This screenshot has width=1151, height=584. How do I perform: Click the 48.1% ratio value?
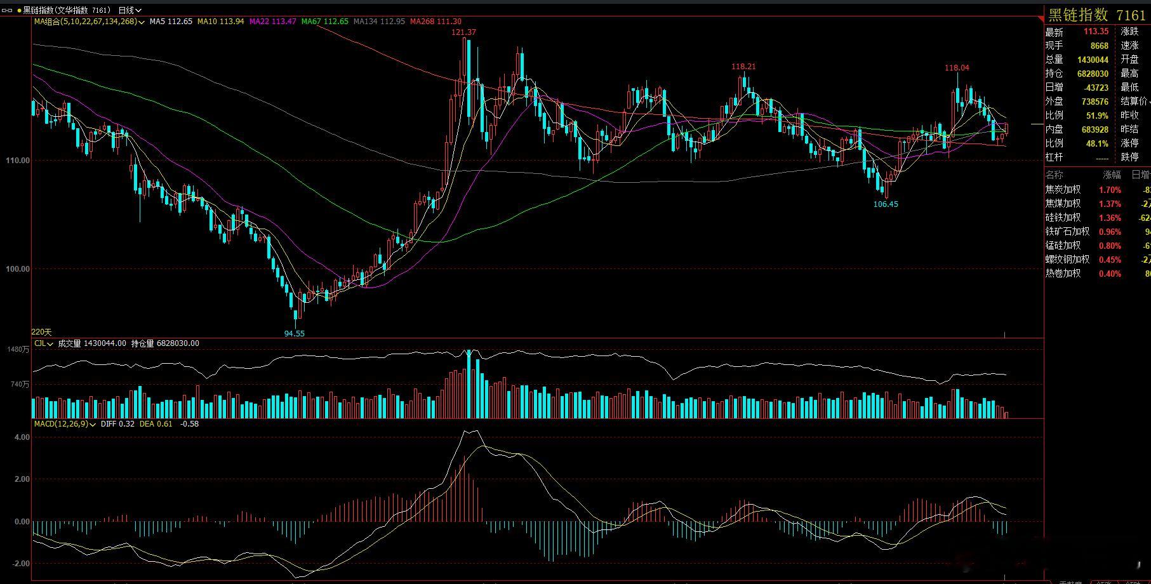(1097, 143)
